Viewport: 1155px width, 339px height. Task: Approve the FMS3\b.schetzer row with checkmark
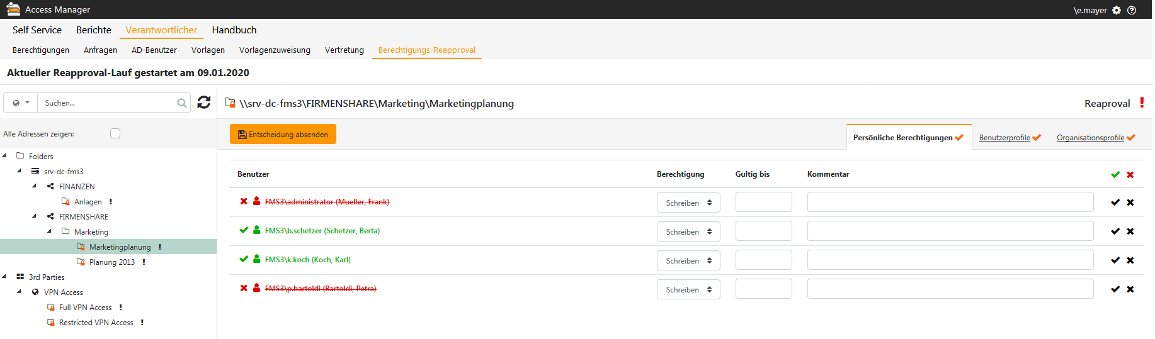click(x=1115, y=231)
